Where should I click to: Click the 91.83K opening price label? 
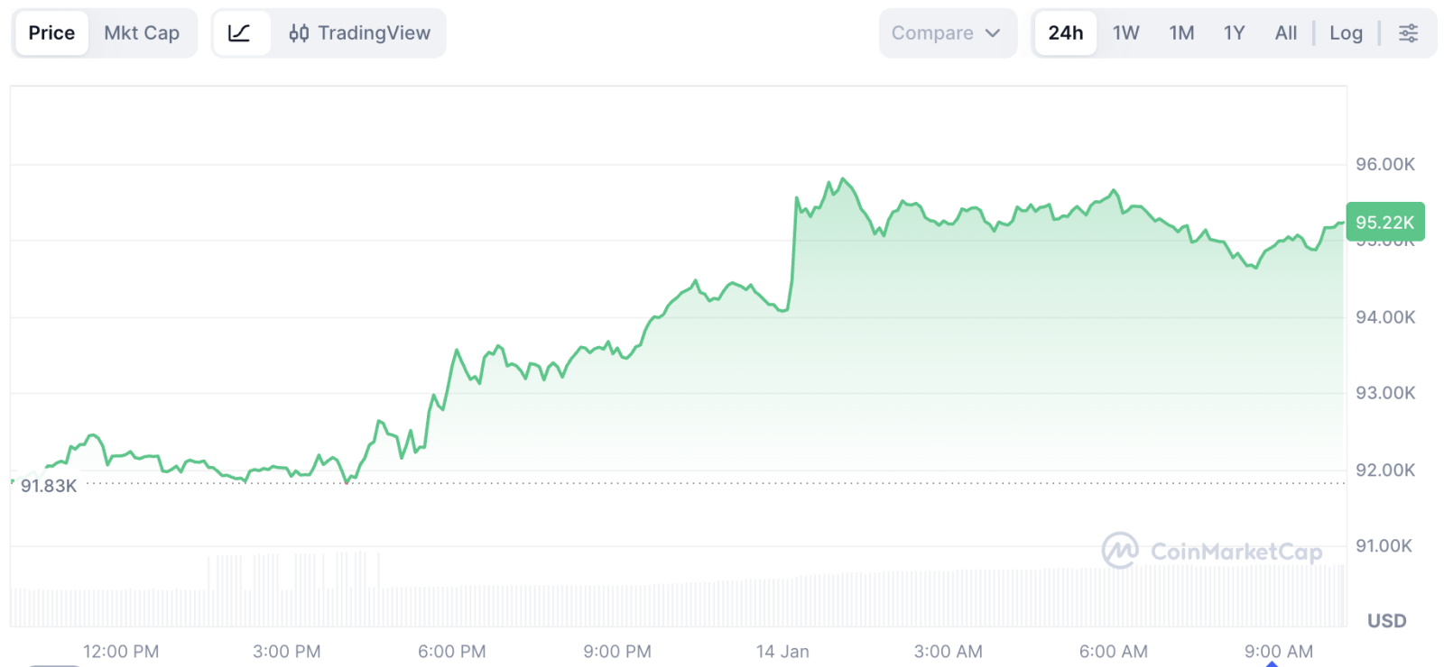pyautogui.click(x=49, y=486)
